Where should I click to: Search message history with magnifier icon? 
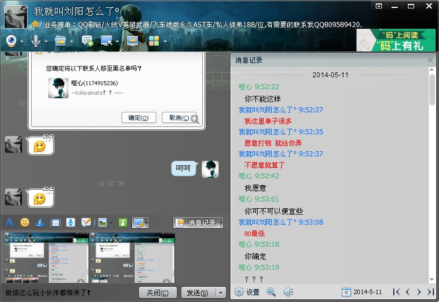pos(271,292)
